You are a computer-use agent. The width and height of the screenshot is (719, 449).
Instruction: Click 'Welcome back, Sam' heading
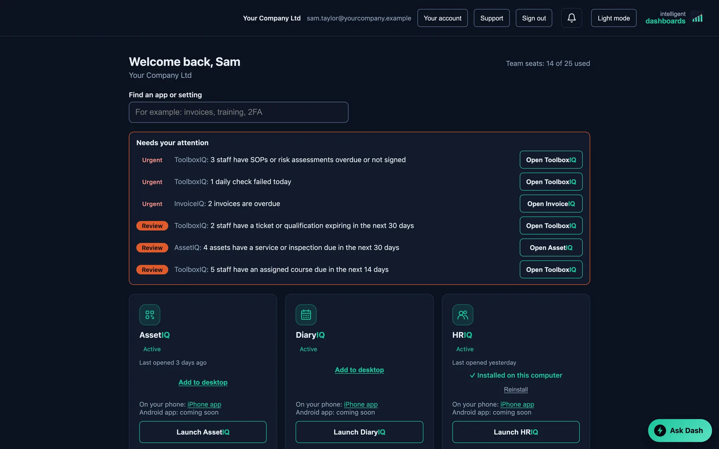(185, 62)
